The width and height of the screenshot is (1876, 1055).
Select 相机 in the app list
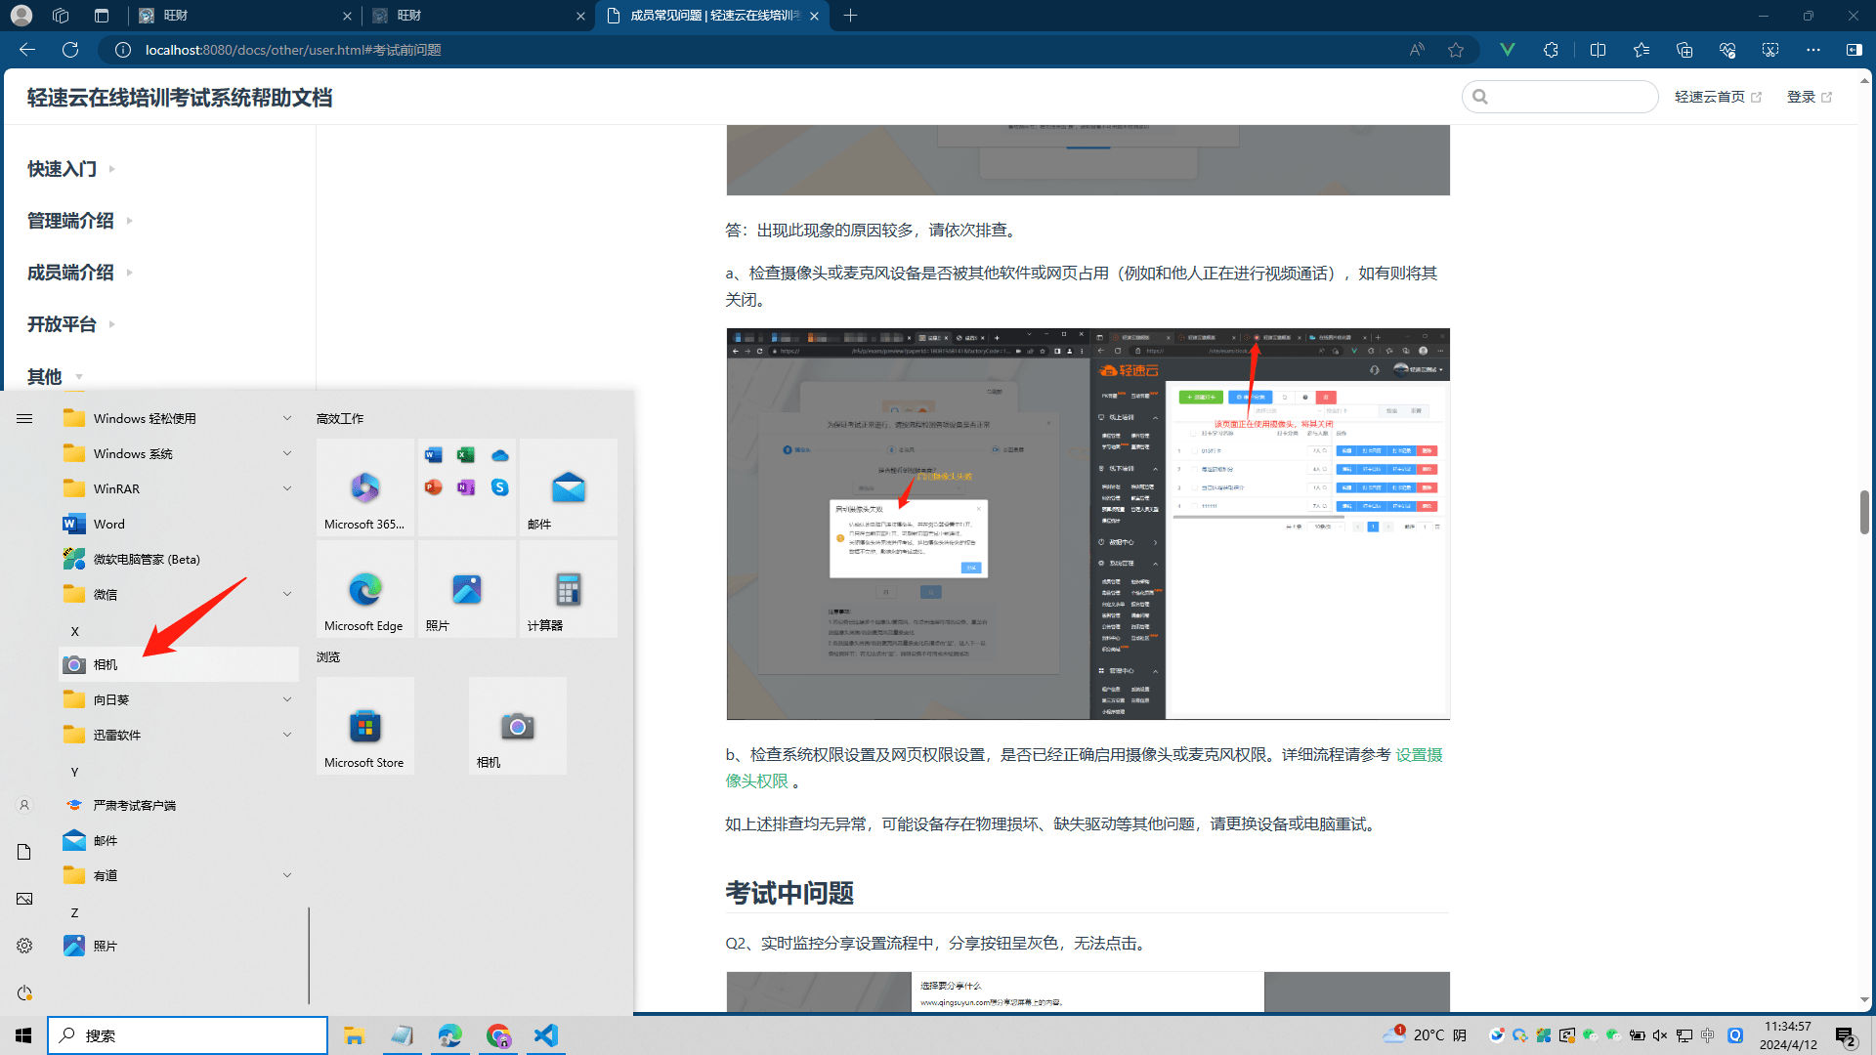click(106, 664)
